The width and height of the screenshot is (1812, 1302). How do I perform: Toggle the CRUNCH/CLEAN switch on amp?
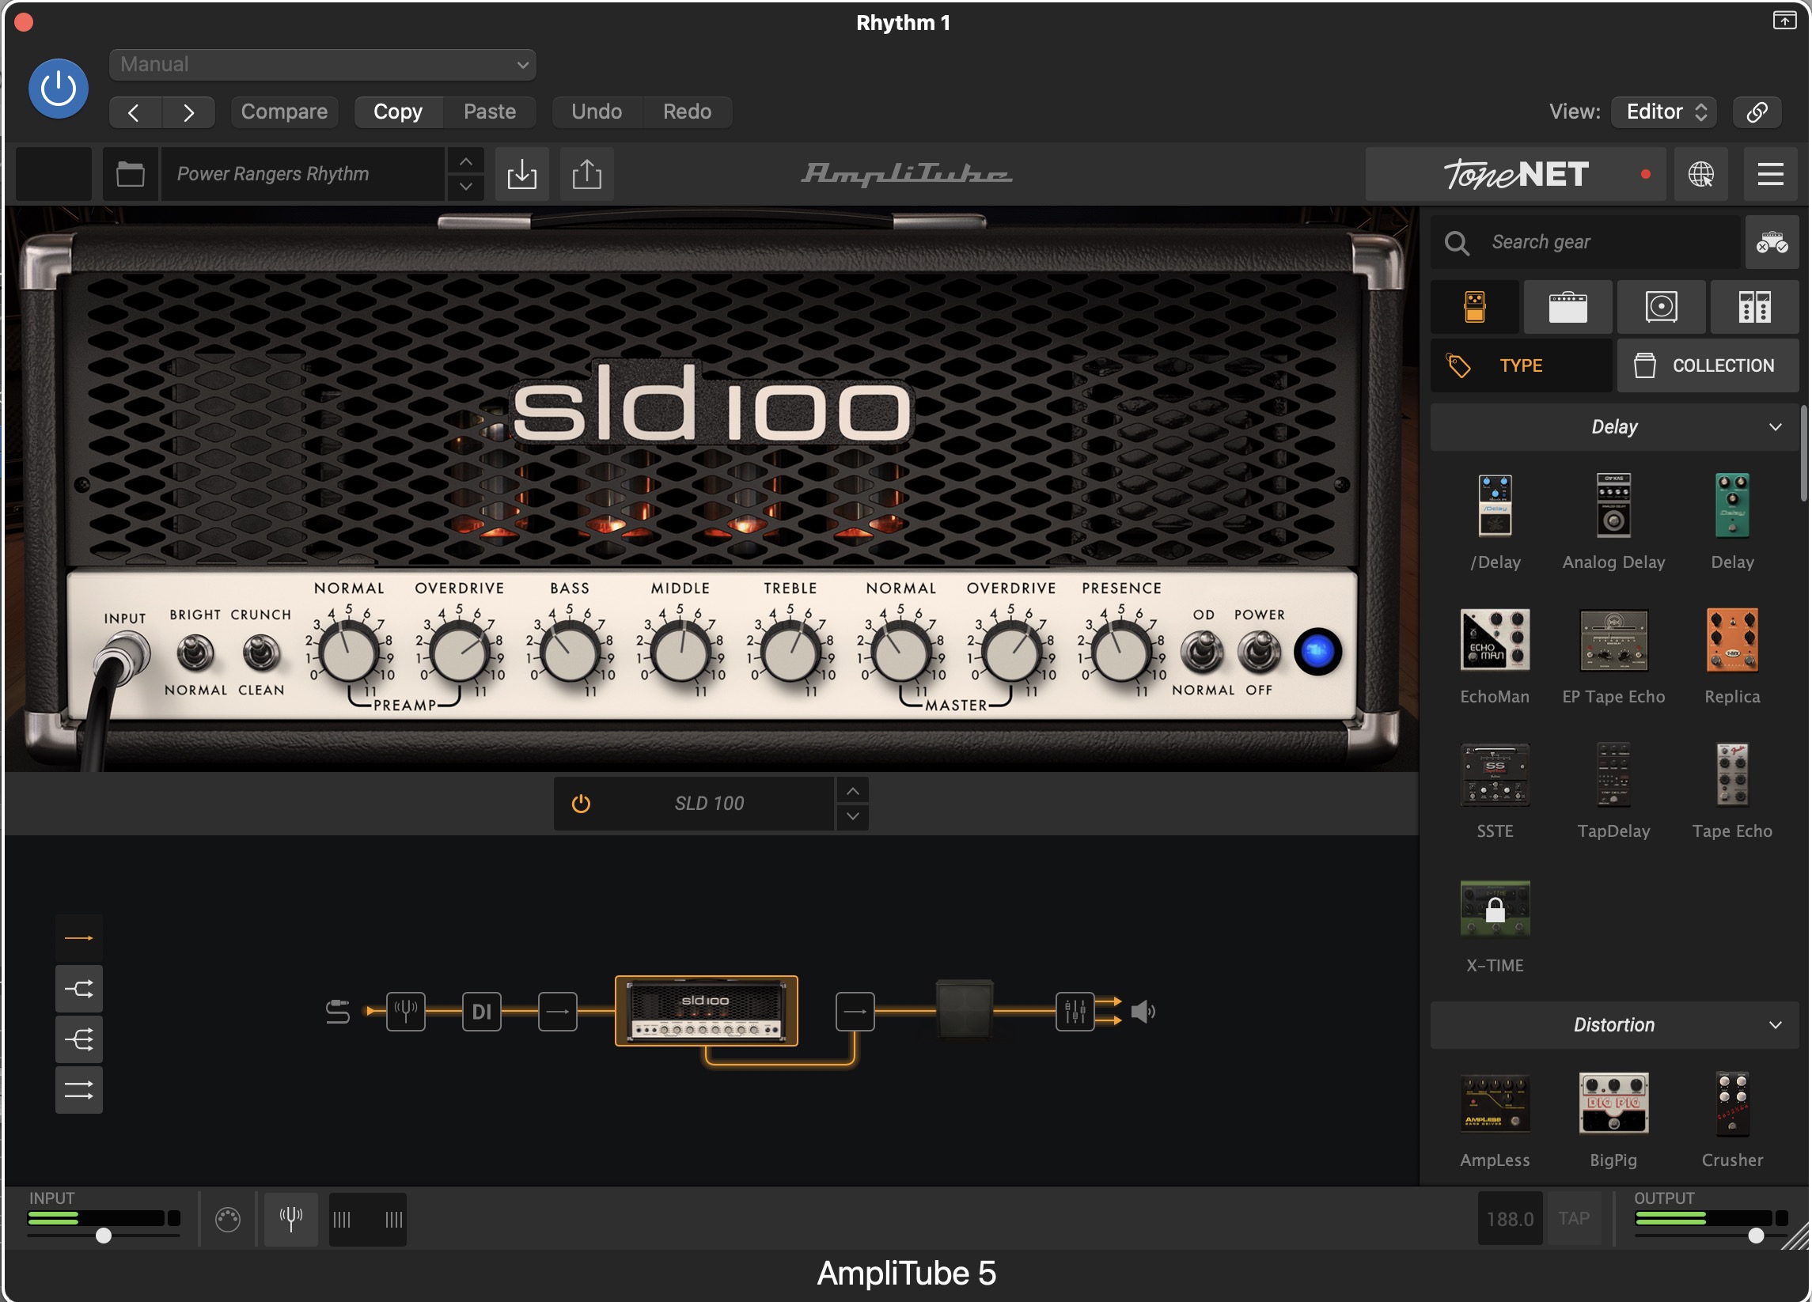click(x=260, y=653)
